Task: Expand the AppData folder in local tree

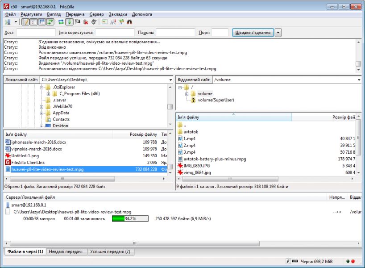Action: click(x=42, y=113)
